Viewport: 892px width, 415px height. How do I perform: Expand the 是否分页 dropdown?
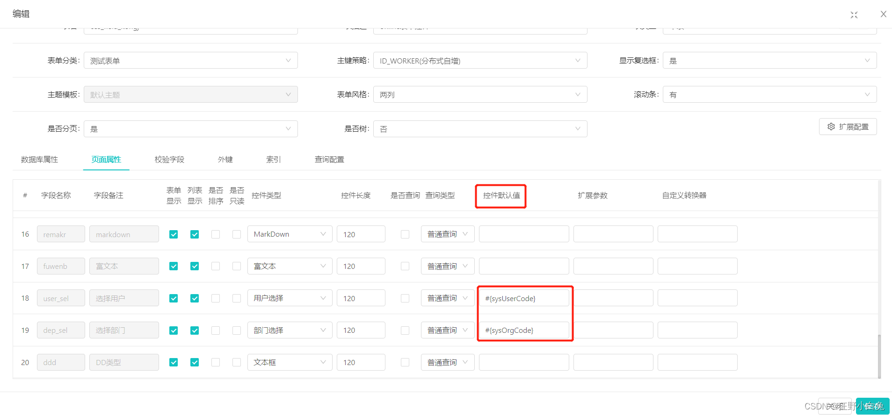(191, 129)
